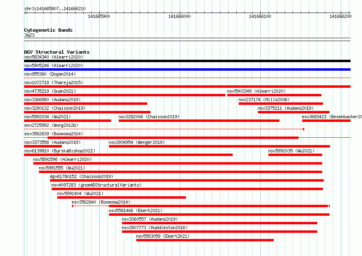Open esv3562640 (Boomsma2014) variant

tap(101, 202)
